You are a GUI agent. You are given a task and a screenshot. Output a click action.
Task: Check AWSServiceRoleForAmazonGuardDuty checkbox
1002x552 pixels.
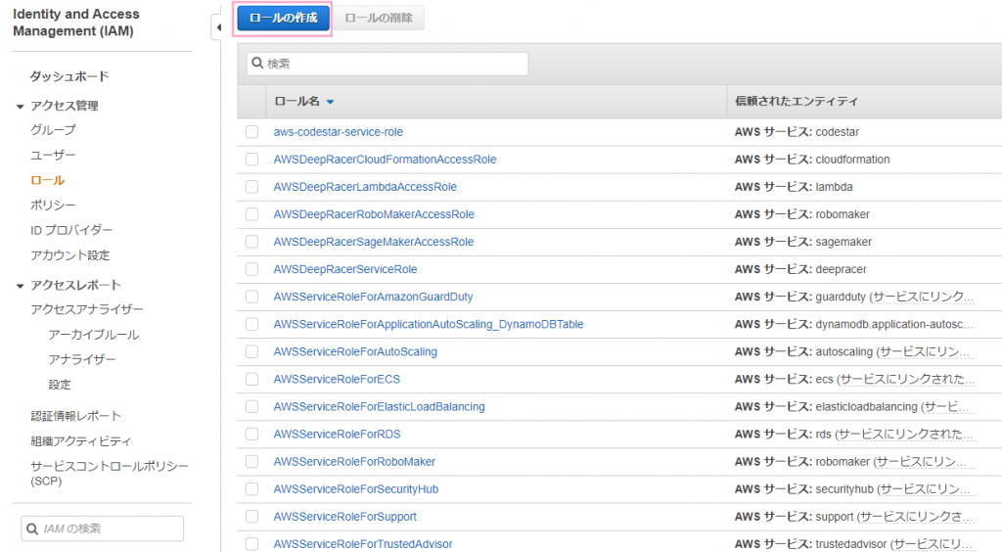click(x=251, y=297)
